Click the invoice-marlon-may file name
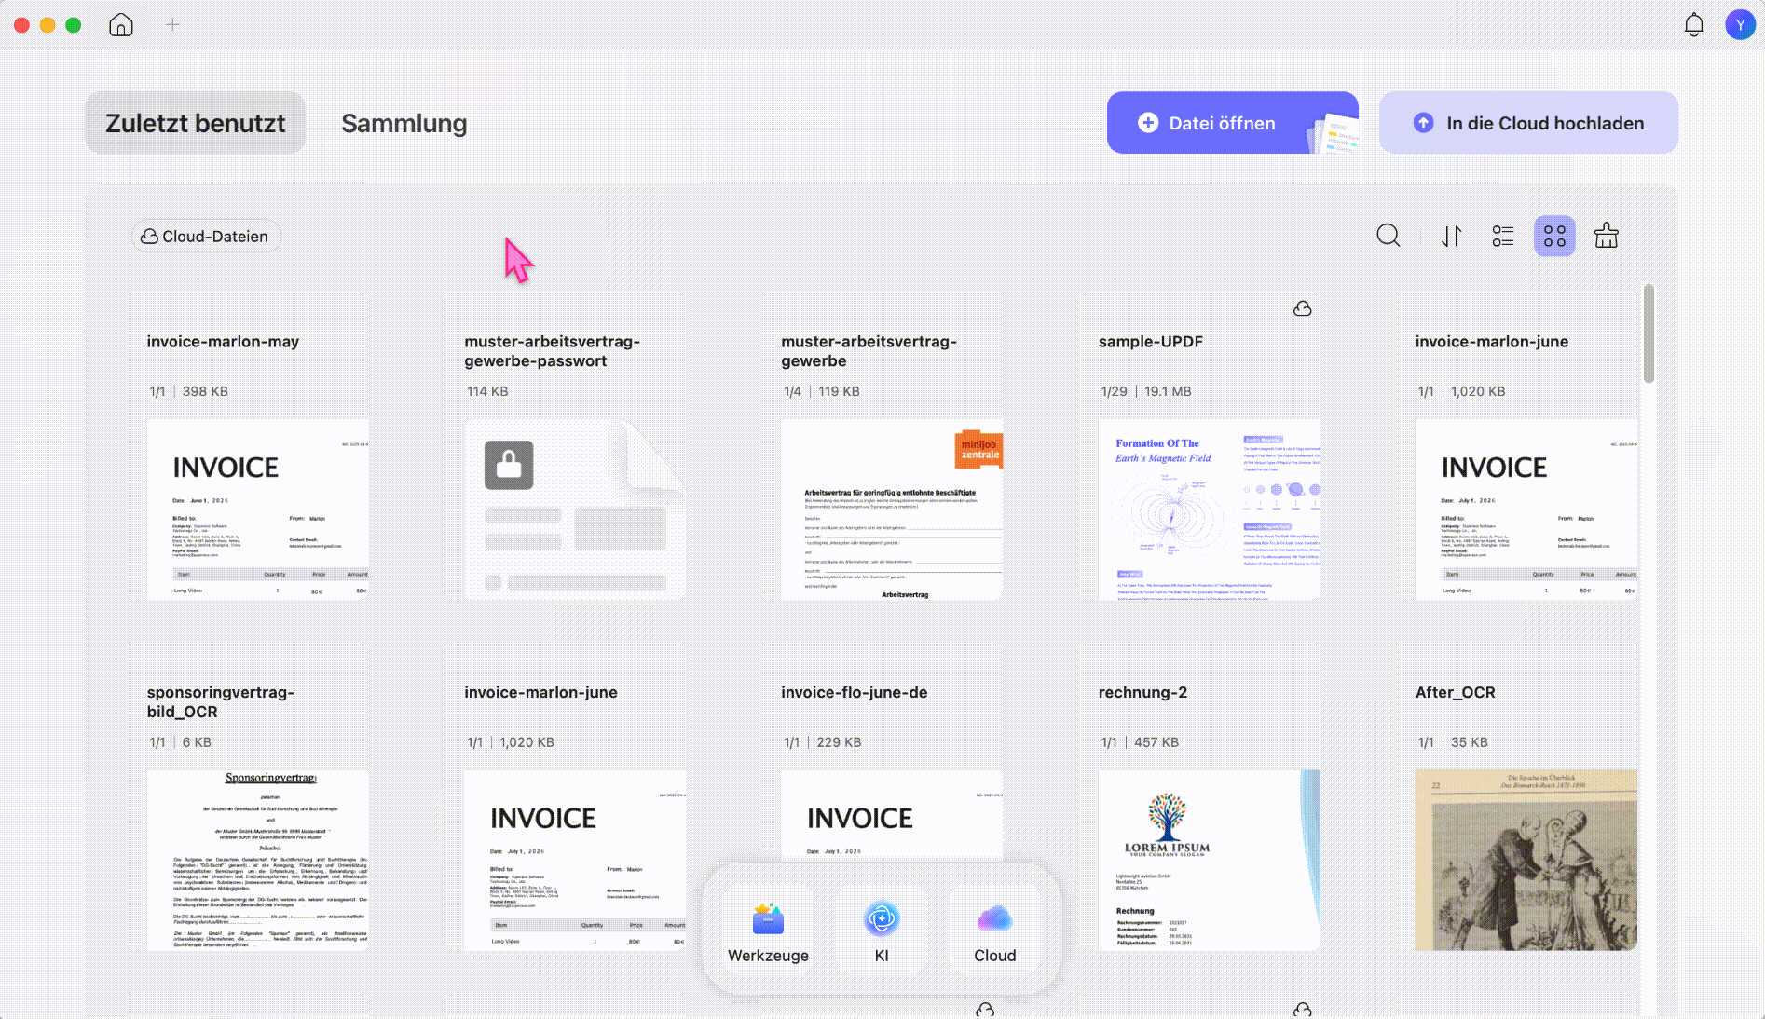1765x1019 pixels. pyautogui.click(x=223, y=342)
